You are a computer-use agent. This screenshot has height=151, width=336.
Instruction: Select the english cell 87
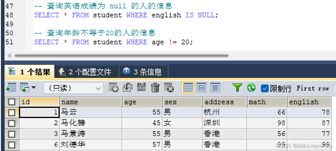click(x=310, y=123)
